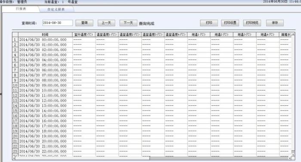
Task: Open 打印设置 print settings
Action: click(230, 23)
